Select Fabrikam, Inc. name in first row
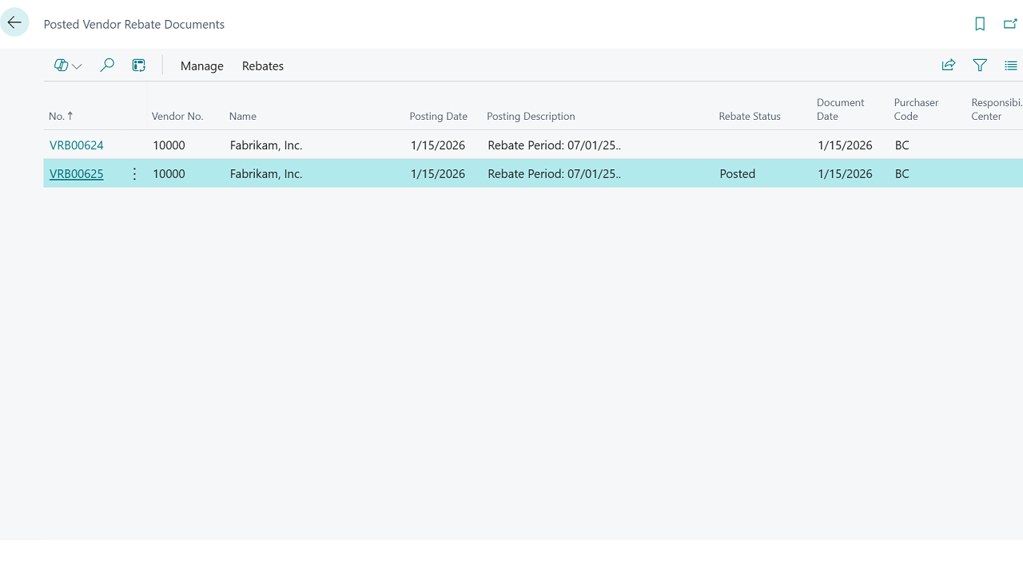This screenshot has height=575, width=1023. 266,145
